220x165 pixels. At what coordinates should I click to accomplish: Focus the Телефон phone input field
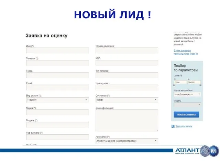click(57, 63)
